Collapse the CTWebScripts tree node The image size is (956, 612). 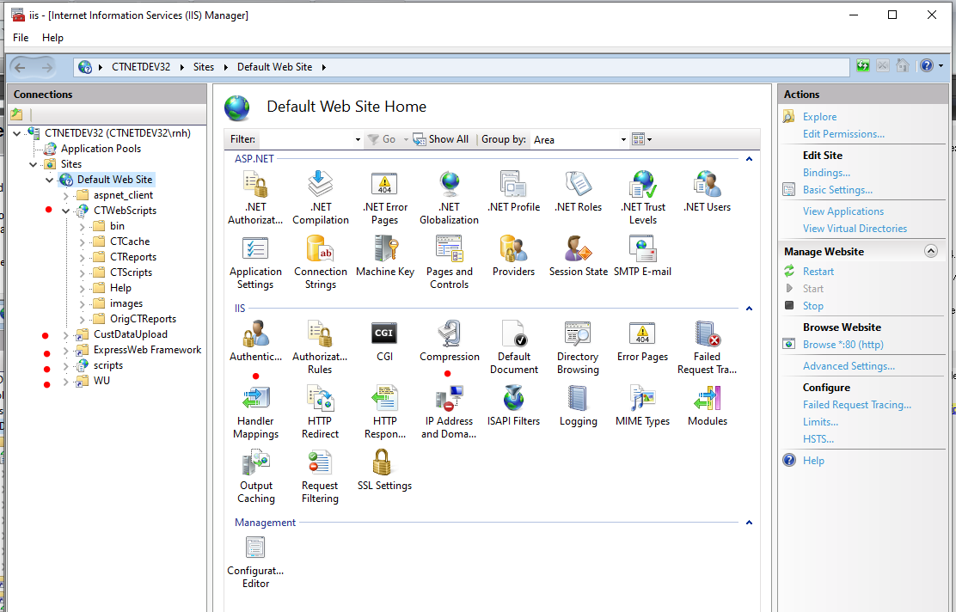pos(66,211)
